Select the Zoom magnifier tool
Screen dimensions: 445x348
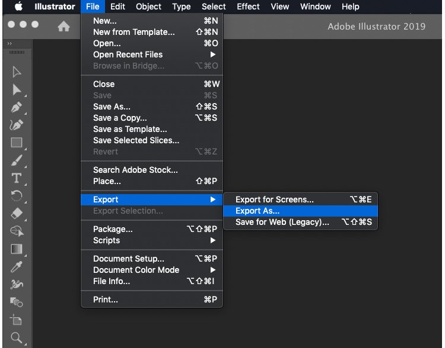(x=16, y=337)
